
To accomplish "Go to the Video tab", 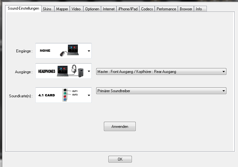I will pos(76,9).
